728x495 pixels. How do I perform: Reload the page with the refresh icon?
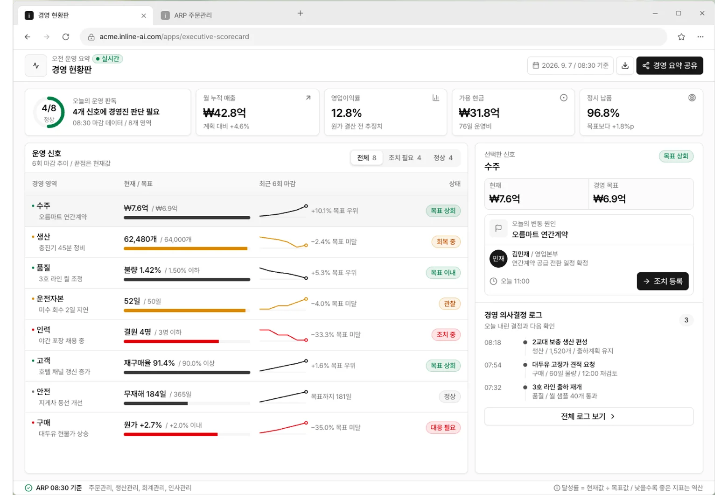[x=66, y=37]
